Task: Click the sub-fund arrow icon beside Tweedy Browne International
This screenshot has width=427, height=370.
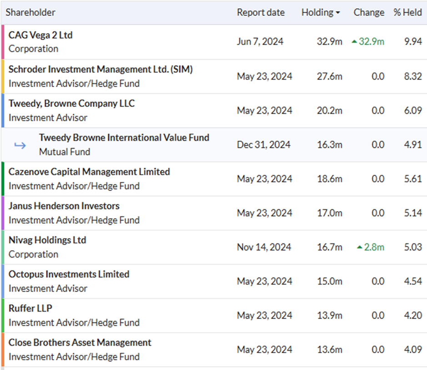Action: tap(20, 145)
